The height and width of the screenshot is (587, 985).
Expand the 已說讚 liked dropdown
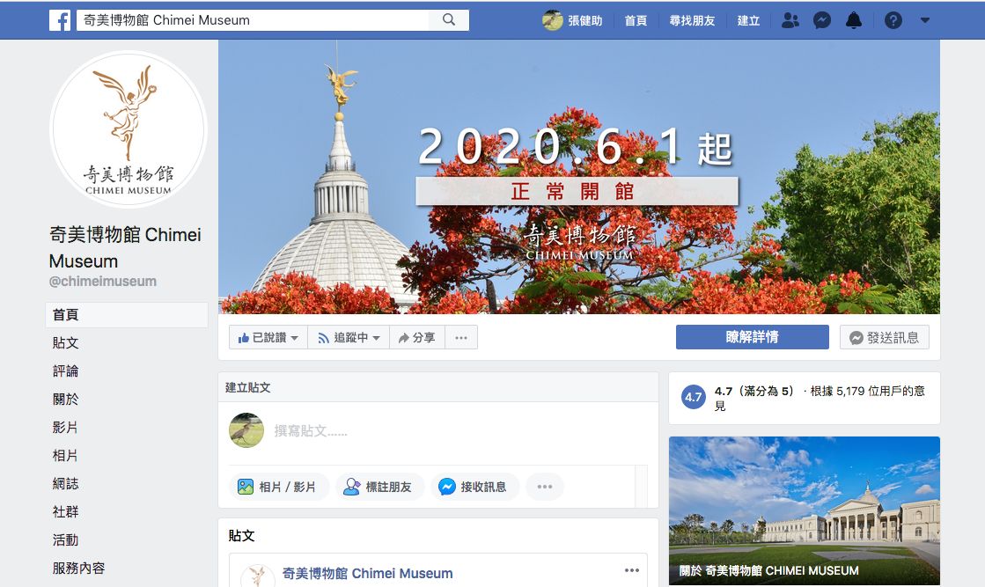(x=268, y=338)
